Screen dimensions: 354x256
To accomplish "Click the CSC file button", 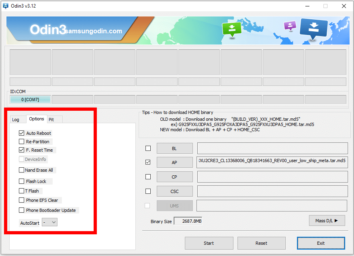I will coord(175,191).
